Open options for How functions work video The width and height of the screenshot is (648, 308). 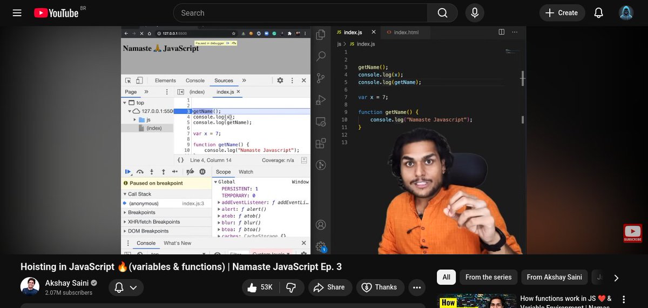click(624, 300)
